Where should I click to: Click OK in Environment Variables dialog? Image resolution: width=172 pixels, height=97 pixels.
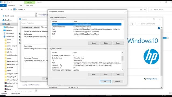(x=105, y=81)
